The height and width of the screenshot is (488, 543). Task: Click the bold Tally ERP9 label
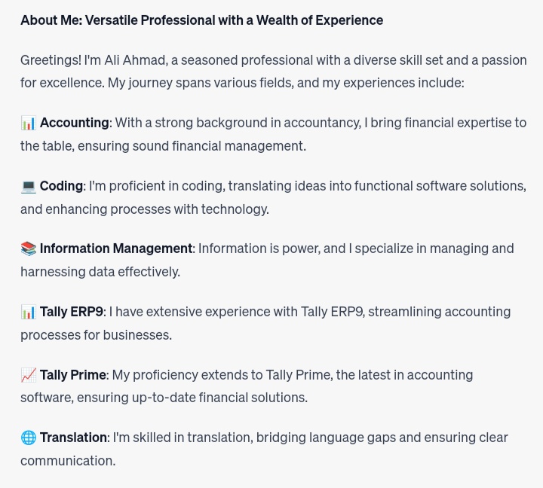[x=71, y=312]
